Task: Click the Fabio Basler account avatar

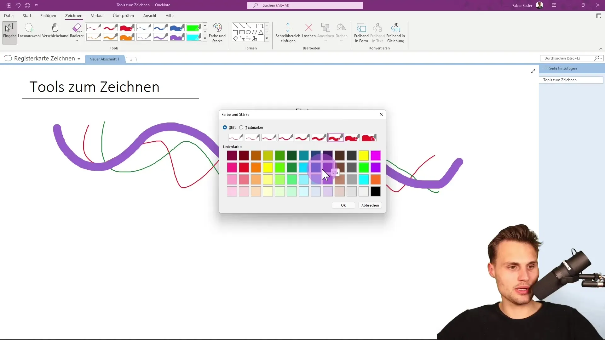Action: coord(539,5)
